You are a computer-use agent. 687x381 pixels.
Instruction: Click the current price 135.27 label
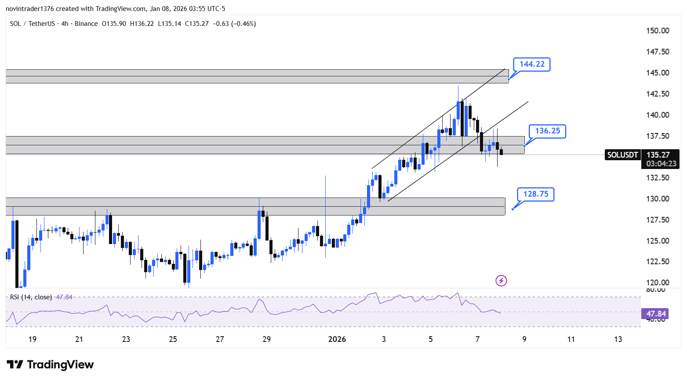point(658,155)
